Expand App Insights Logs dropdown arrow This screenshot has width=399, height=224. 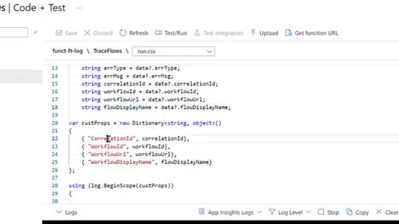tap(259, 212)
